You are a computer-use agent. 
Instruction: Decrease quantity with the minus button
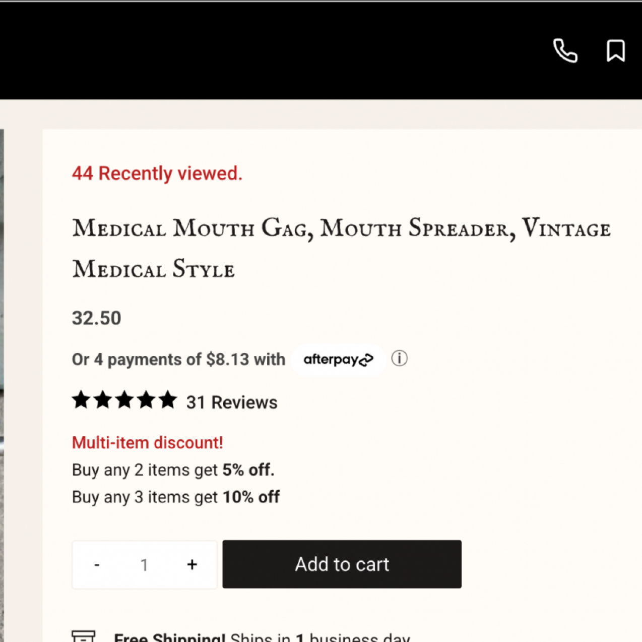click(97, 565)
